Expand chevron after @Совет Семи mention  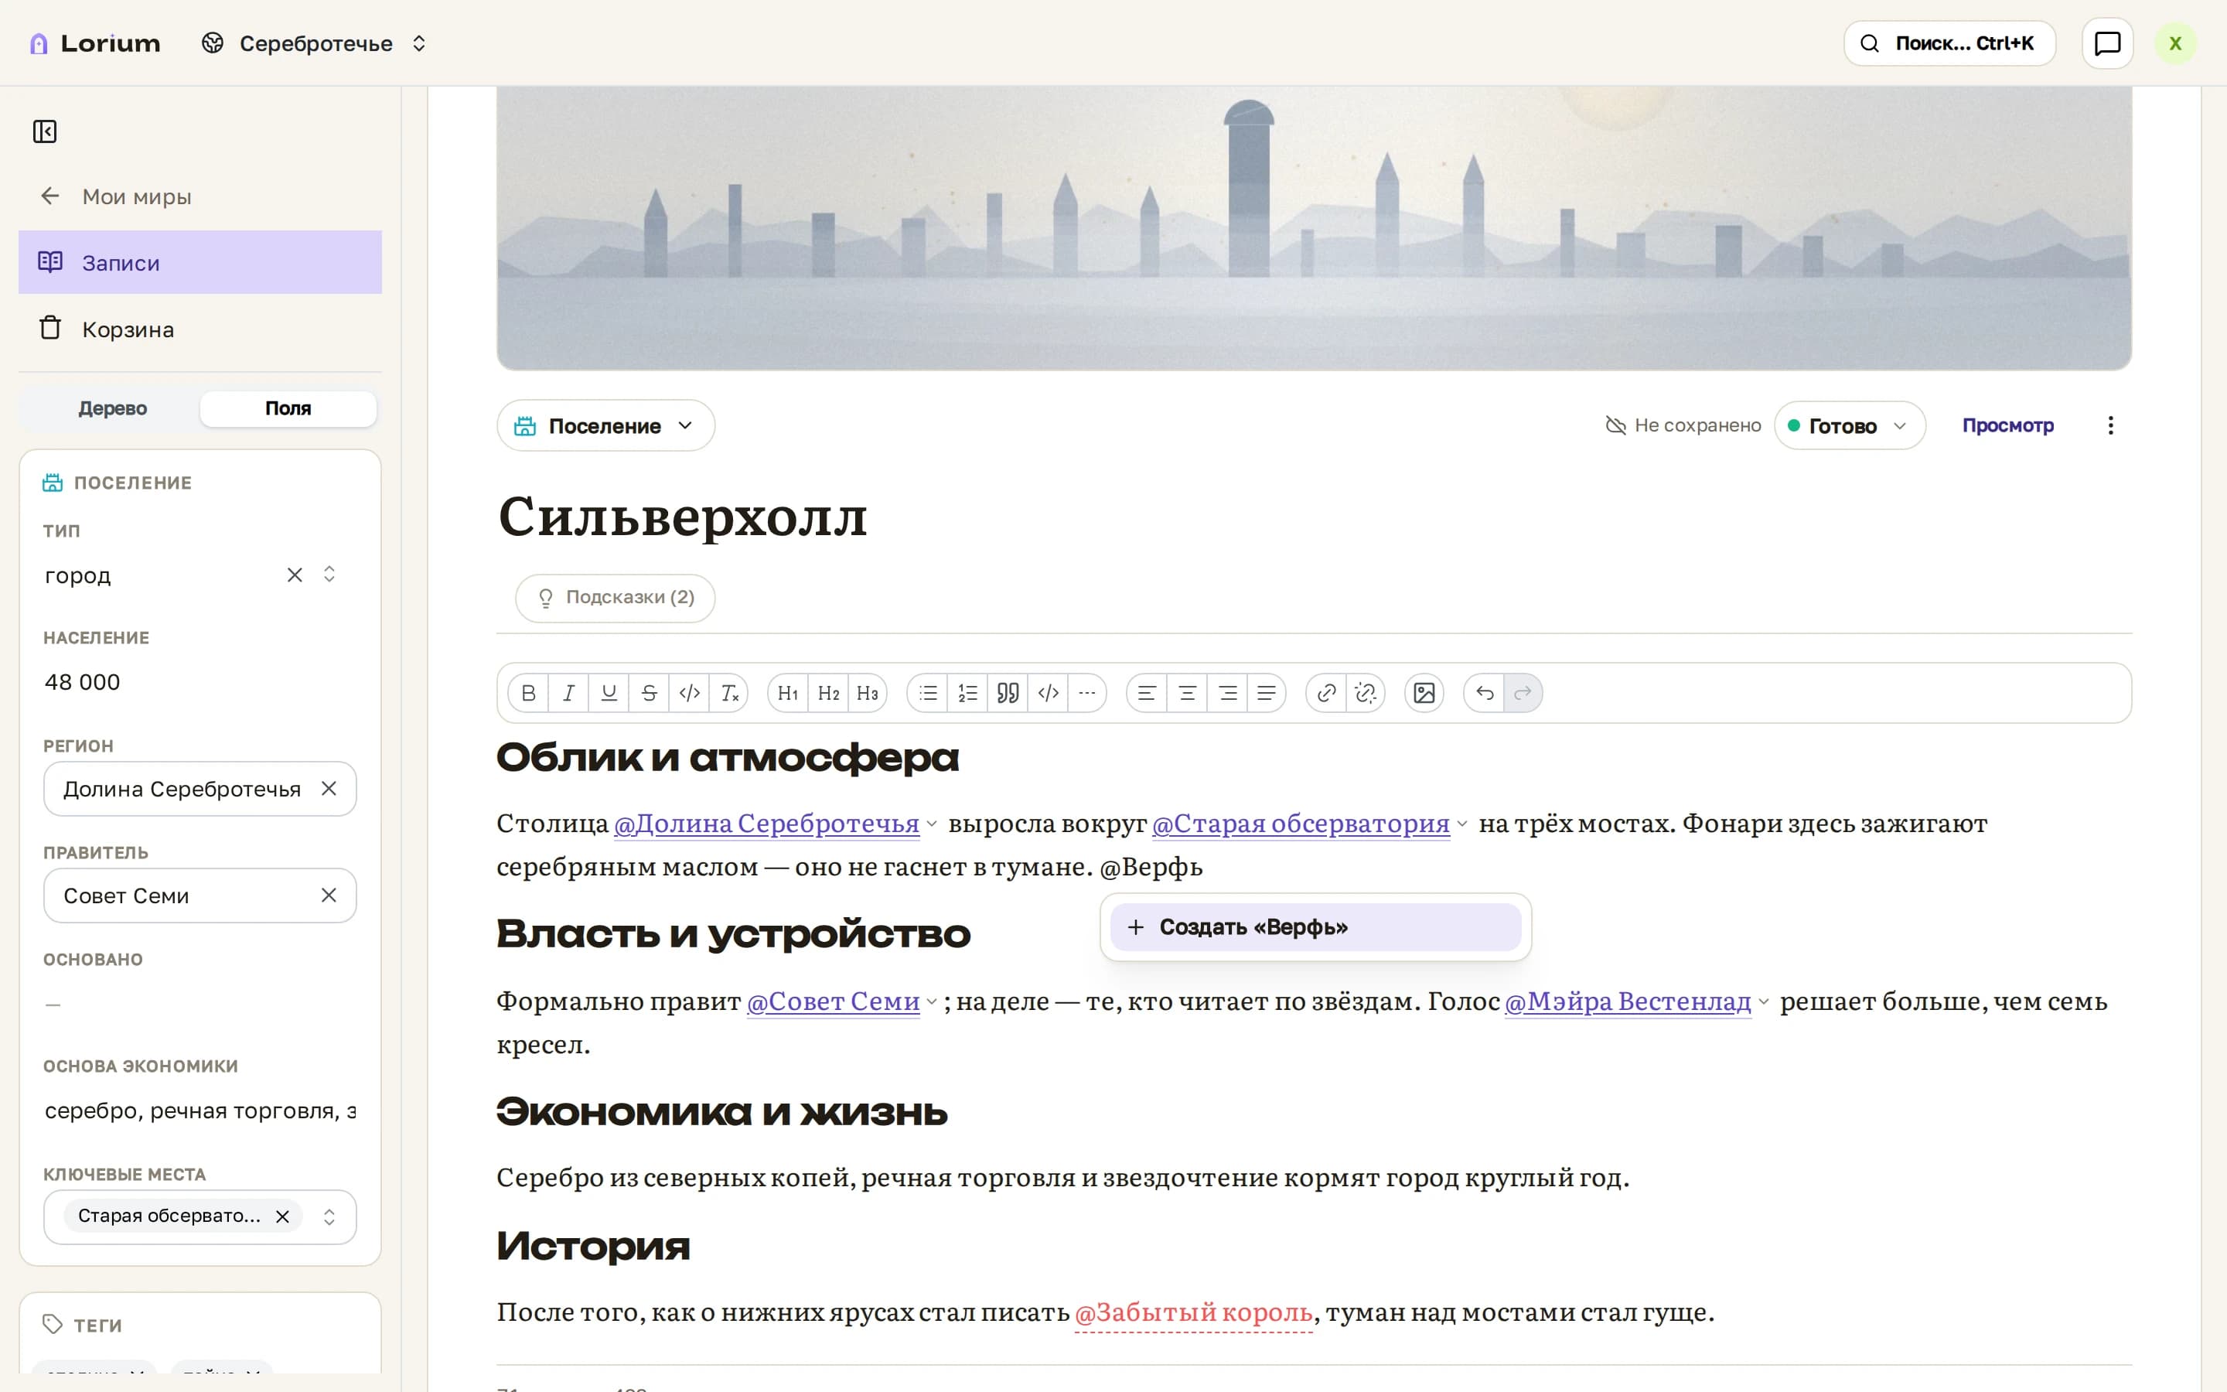point(931,1001)
